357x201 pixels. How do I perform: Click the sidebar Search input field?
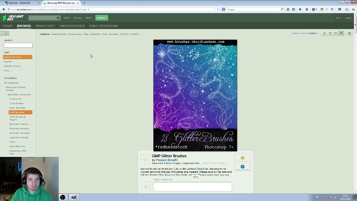[18, 45]
